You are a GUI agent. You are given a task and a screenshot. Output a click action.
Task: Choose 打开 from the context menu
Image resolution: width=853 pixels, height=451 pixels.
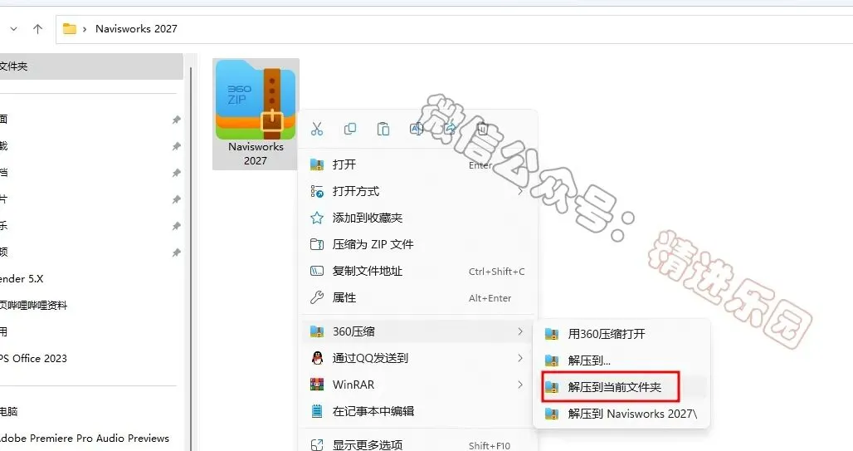(418, 164)
